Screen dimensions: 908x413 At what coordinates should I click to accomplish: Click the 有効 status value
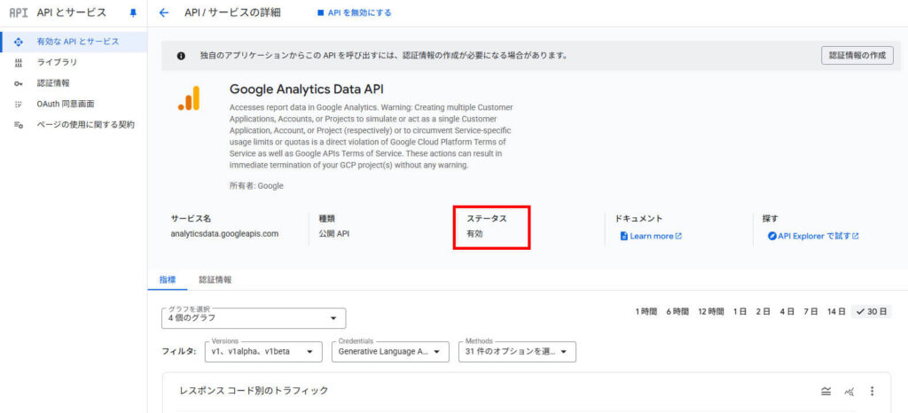point(475,234)
